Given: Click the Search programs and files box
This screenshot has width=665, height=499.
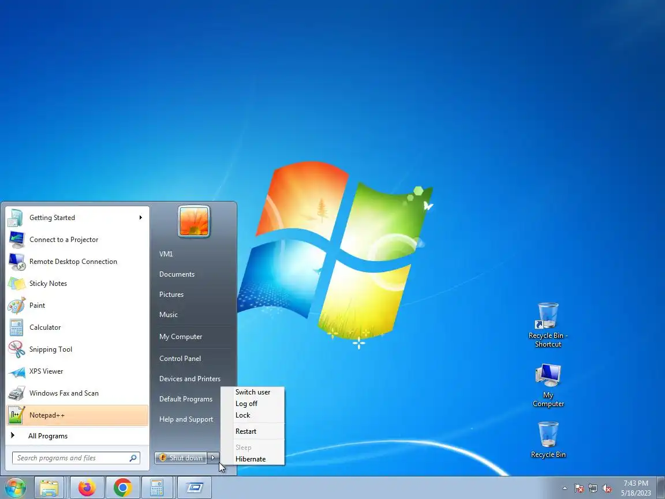Looking at the screenshot, I should [x=76, y=458].
